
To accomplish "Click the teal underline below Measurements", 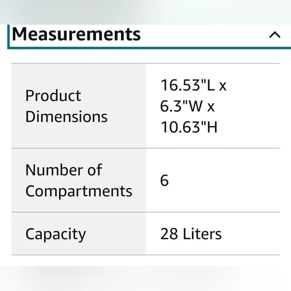I will click(150, 48).
